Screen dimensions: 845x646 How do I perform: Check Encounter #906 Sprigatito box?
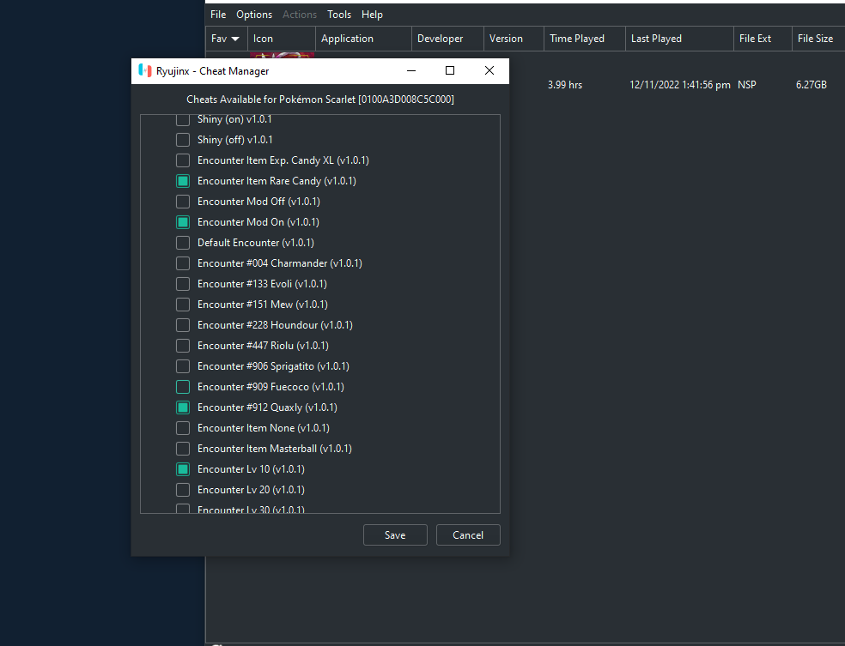click(x=183, y=366)
